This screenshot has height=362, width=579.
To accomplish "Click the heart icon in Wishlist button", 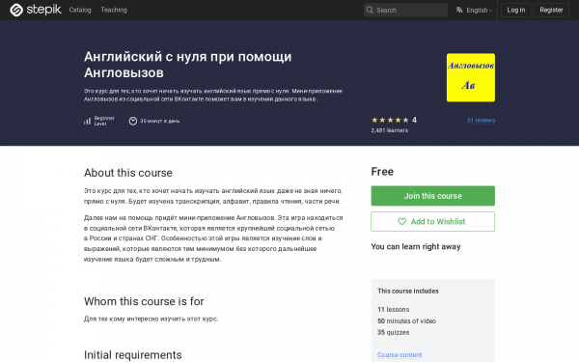I will coord(401,222).
